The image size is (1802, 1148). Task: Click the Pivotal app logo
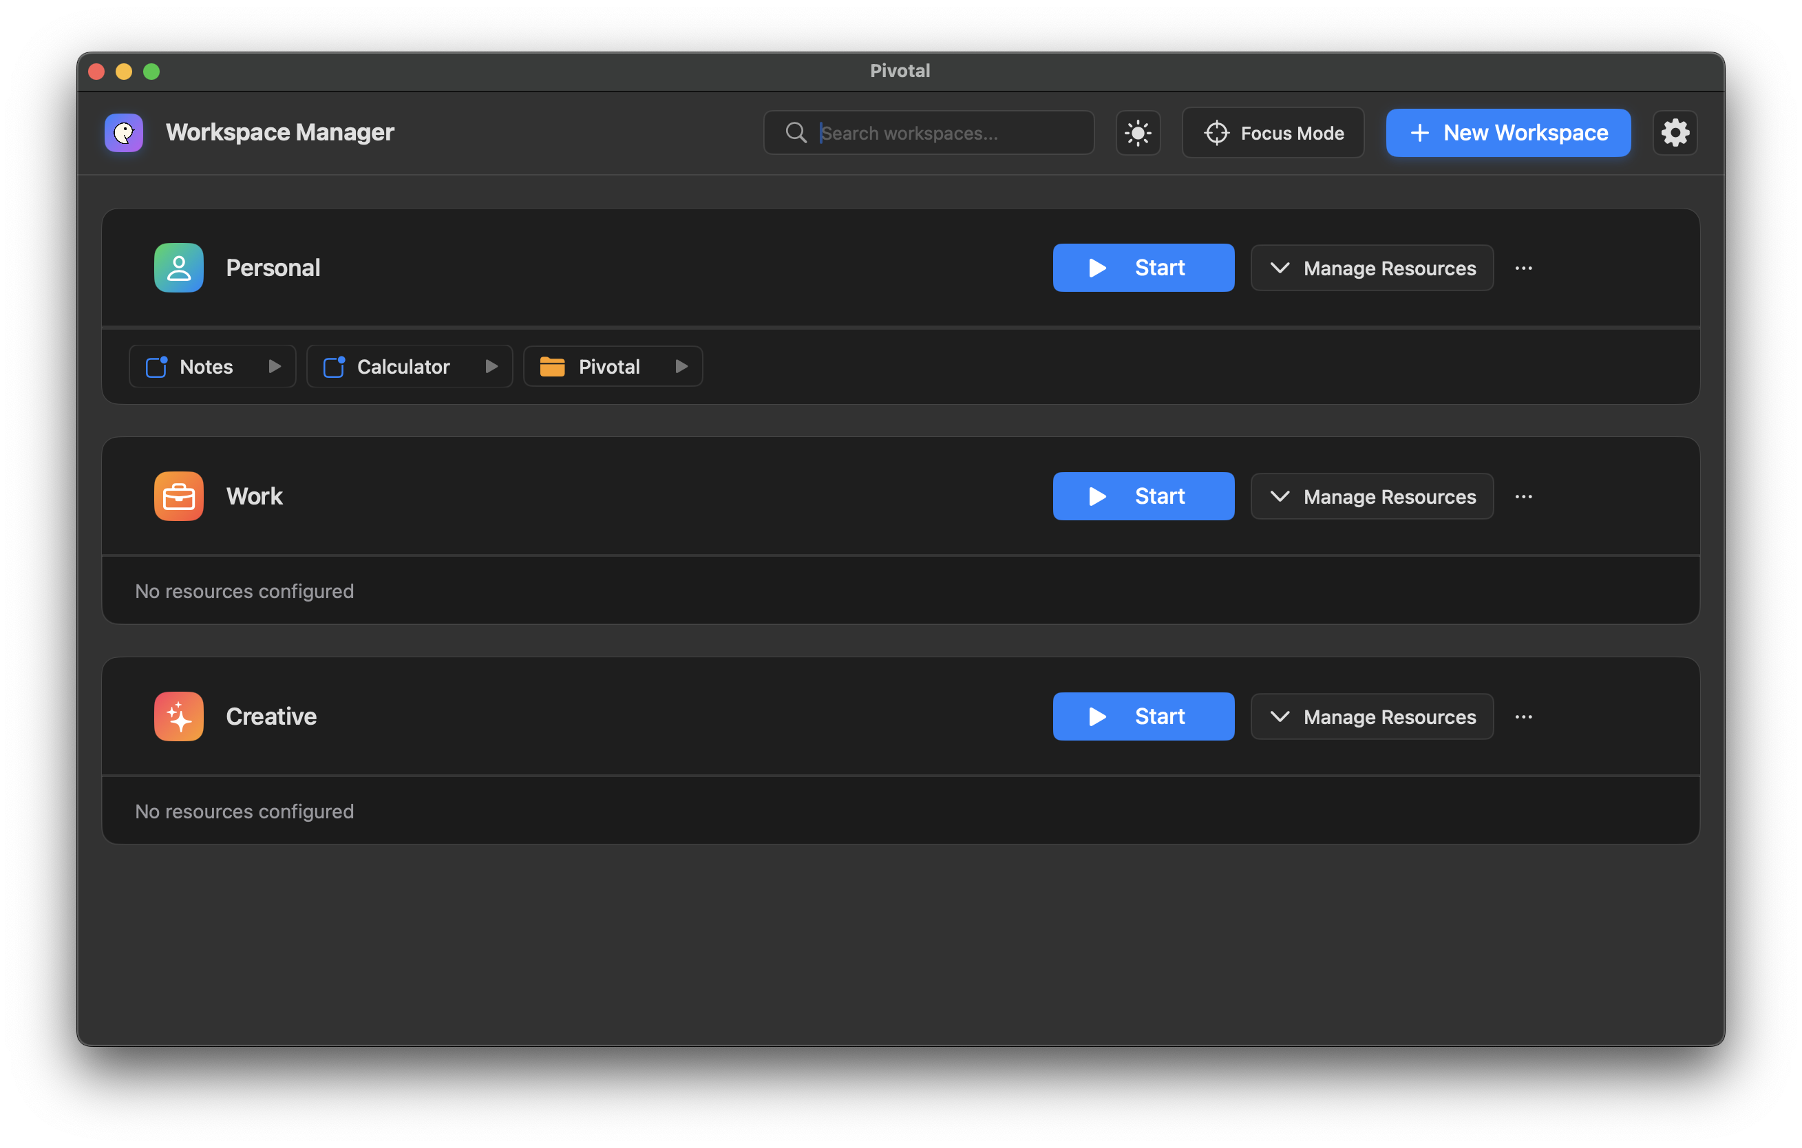pyautogui.click(x=123, y=132)
